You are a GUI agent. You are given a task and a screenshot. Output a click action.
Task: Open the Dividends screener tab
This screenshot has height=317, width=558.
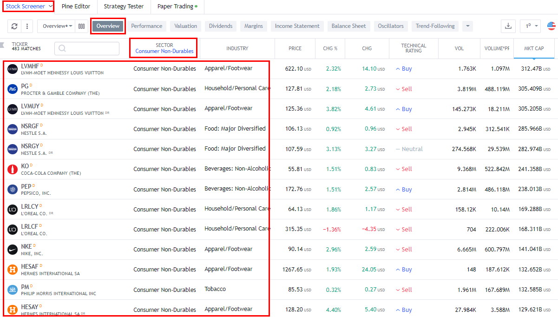221,26
